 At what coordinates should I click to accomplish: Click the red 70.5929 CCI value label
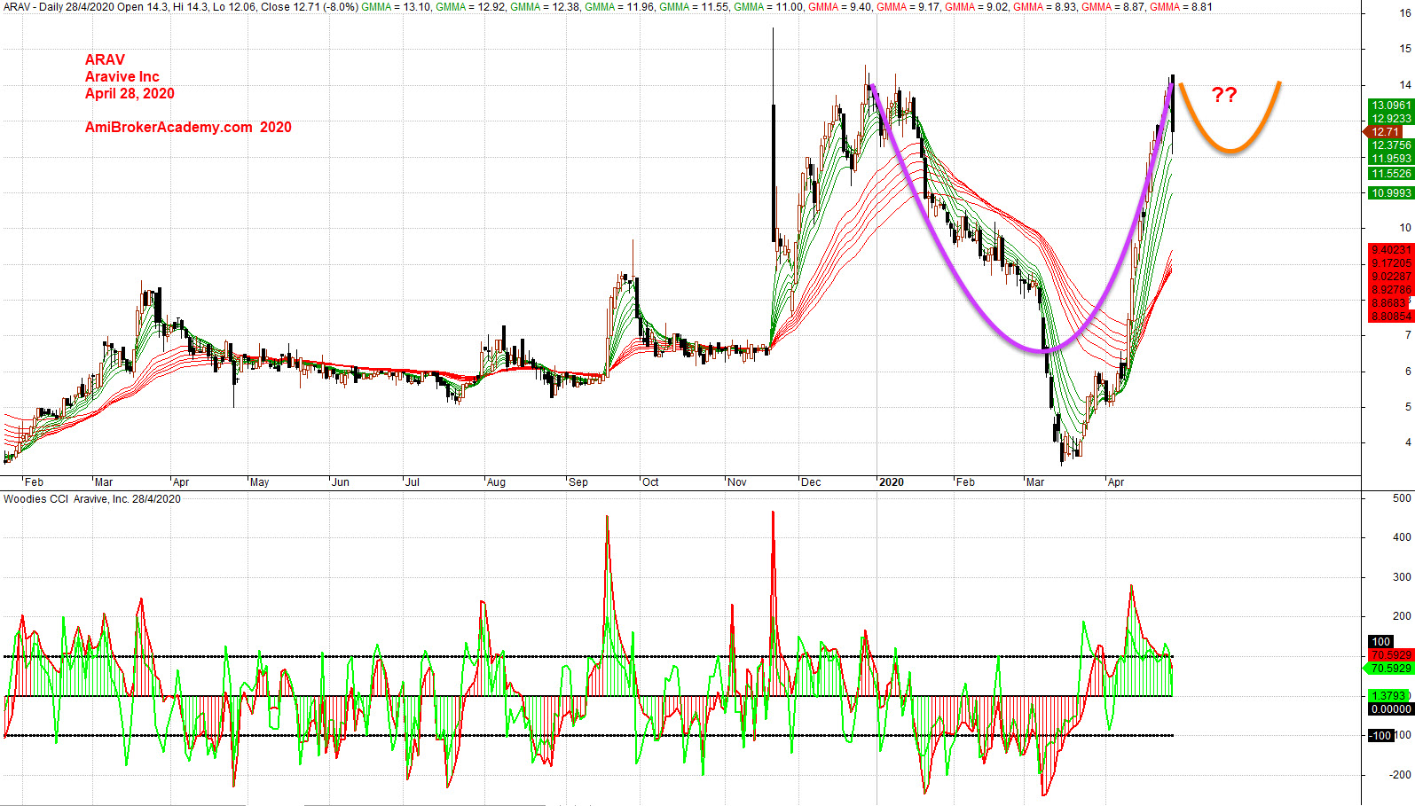[x=1391, y=655]
